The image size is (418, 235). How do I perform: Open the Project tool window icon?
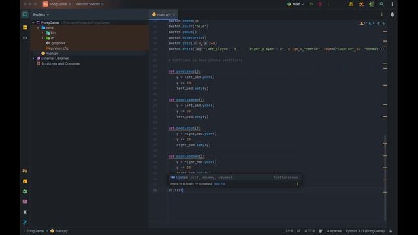(25, 14)
